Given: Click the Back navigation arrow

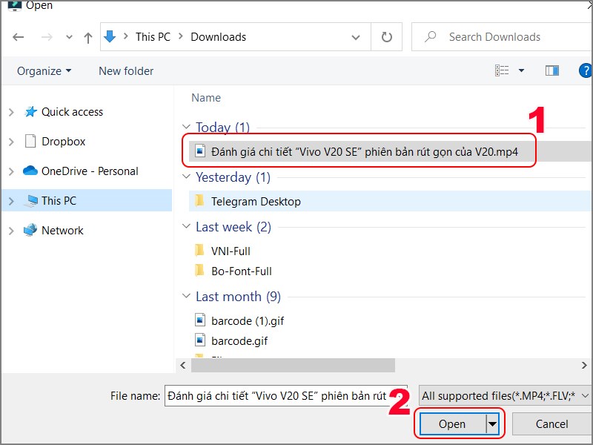Looking at the screenshot, I should pos(19,36).
